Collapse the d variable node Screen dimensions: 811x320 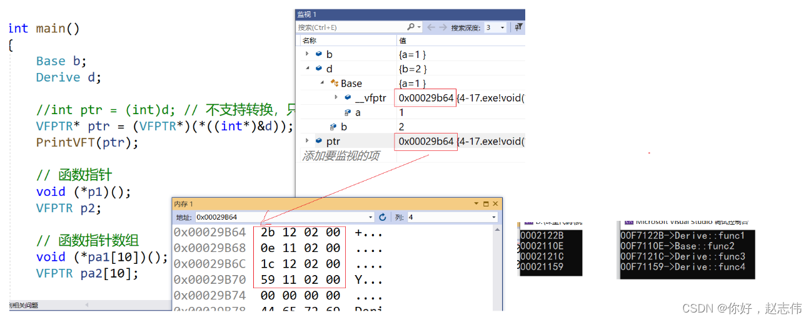[x=307, y=69]
